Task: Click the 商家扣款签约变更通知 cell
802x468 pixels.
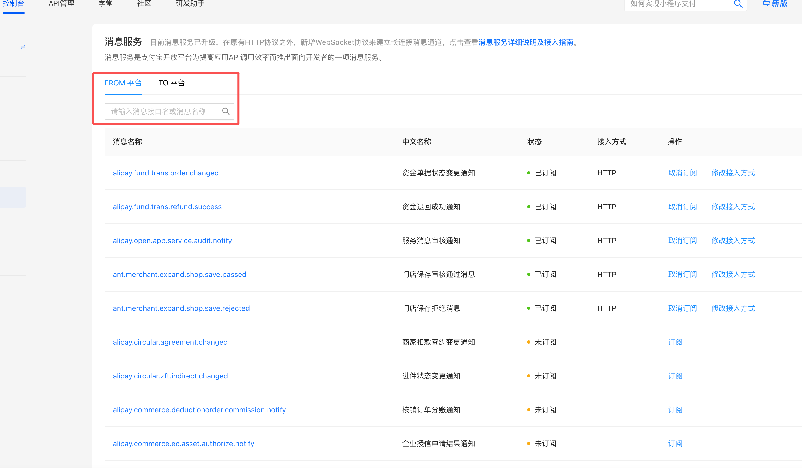Action: click(x=439, y=342)
